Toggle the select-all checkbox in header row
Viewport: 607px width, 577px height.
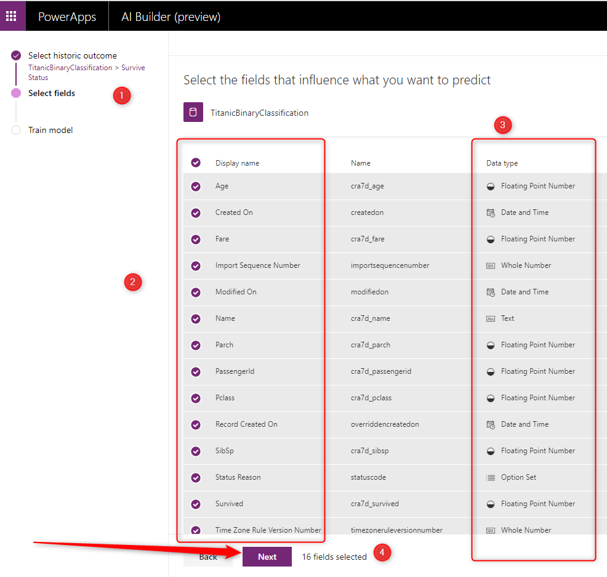tap(196, 163)
